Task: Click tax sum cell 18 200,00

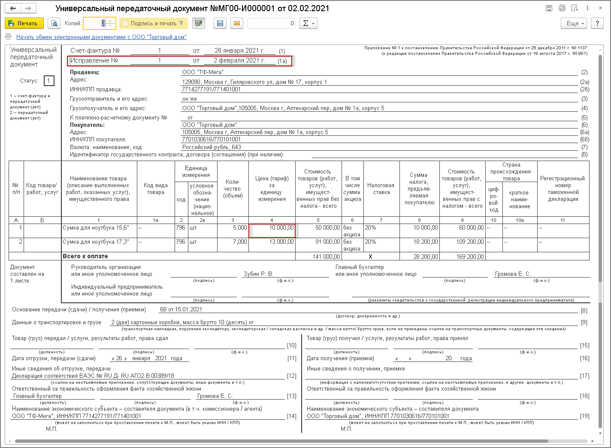Action: (420, 245)
